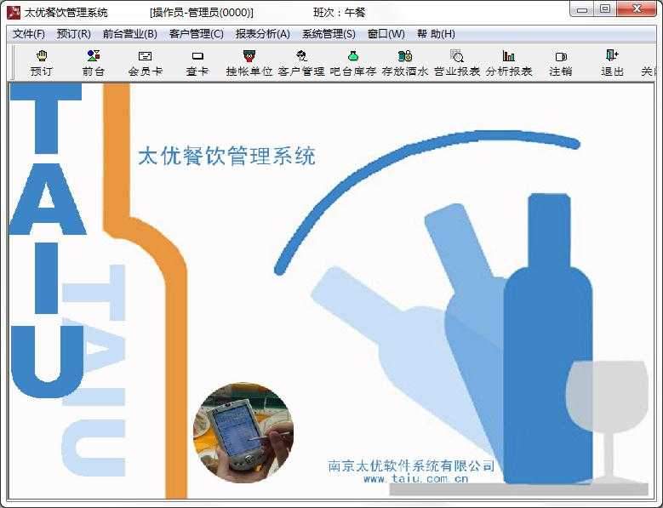This screenshot has width=663, height=508.
Task: Open the 窗口(W) menu
Action: click(386, 34)
